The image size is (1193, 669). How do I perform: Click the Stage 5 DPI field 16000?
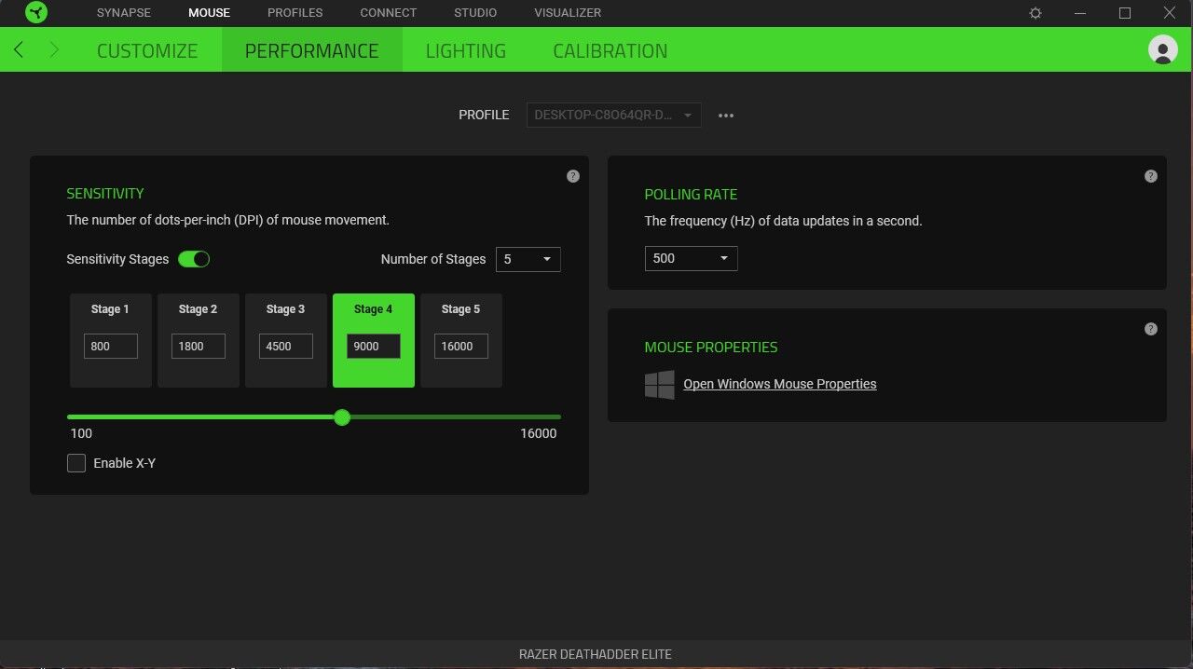(x=461, y=346)
